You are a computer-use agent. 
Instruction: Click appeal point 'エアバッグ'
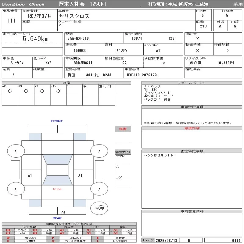tap(152, 86)
